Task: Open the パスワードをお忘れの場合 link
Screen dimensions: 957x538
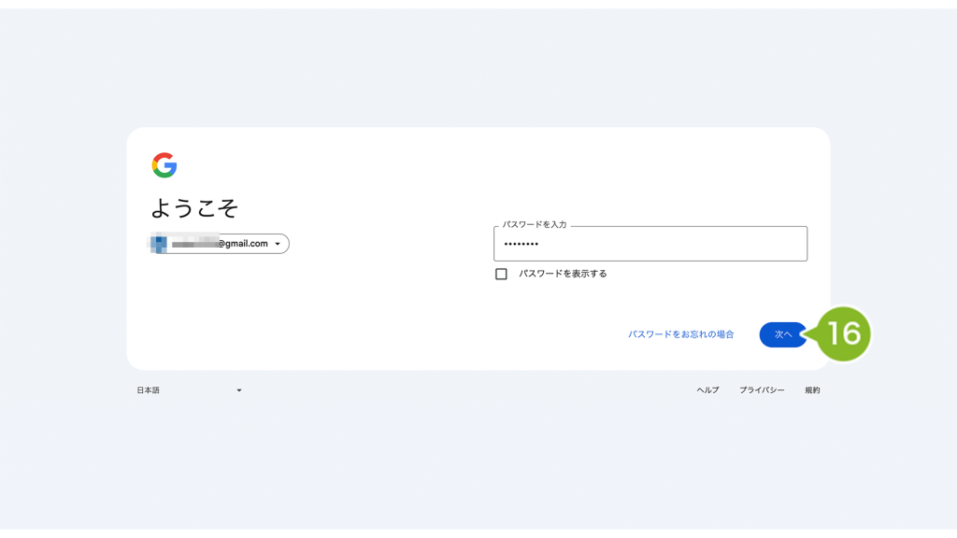Action: coord(680,334)
